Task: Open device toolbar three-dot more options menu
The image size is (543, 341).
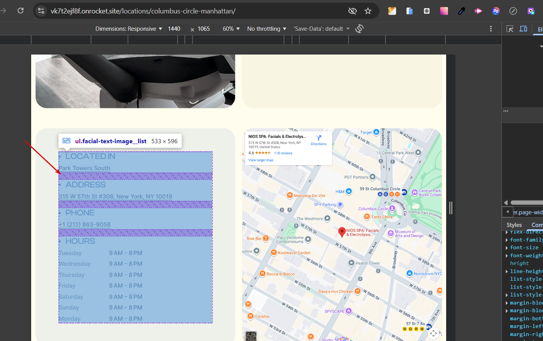Action: (491, 29)
